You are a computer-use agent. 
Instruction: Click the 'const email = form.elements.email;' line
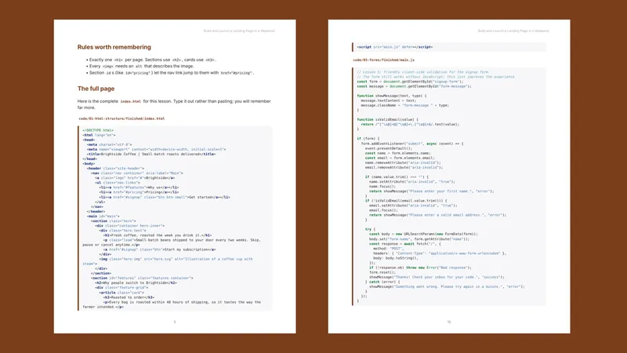(400, 158)
